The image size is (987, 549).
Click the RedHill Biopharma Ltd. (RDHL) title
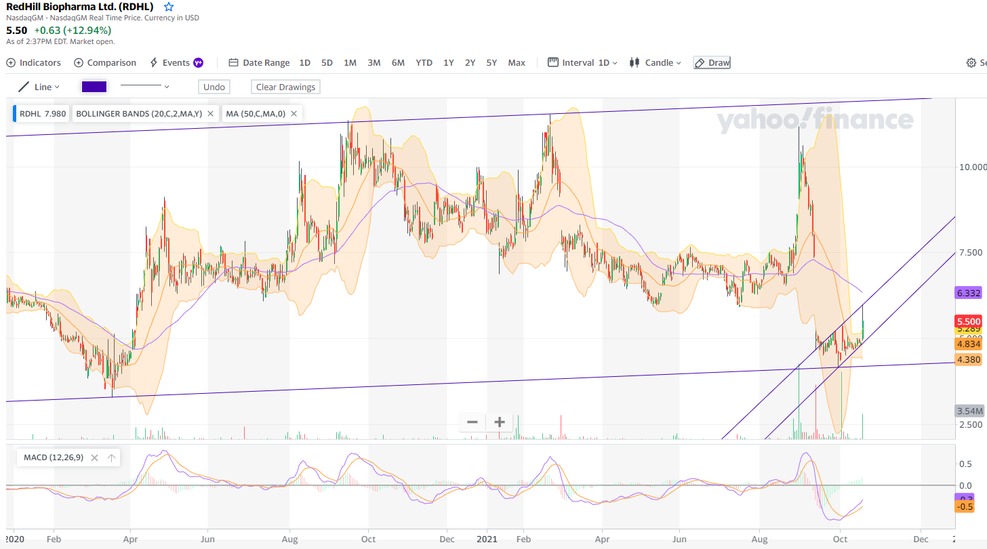pyautogui.click(x=80, y=7)
